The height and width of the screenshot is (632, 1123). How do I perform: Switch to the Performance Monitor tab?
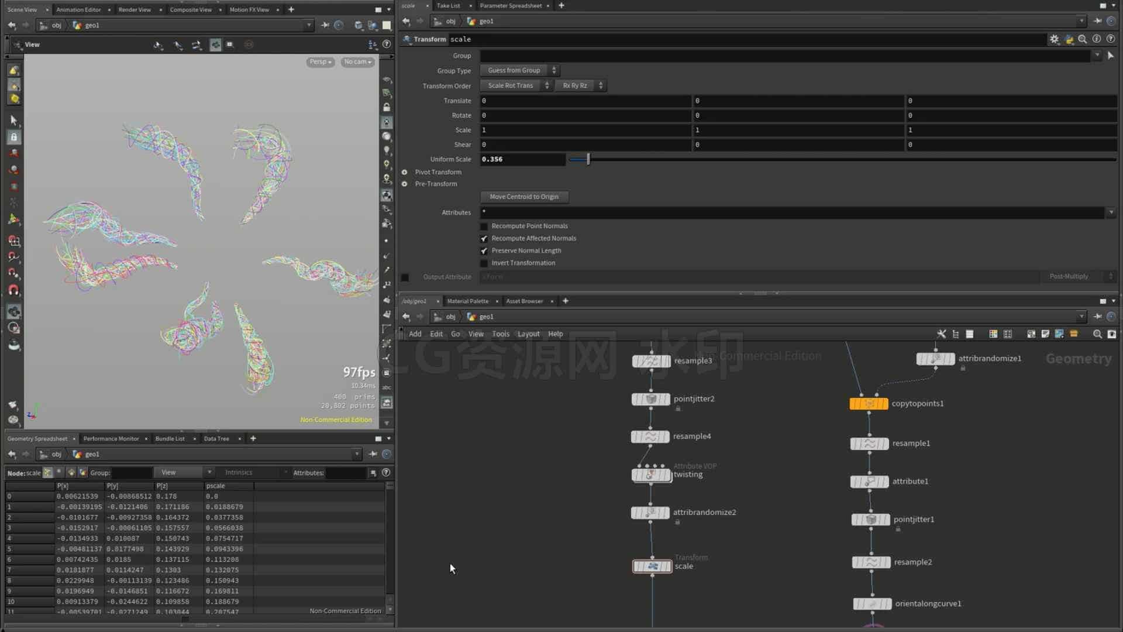[111, 439]
